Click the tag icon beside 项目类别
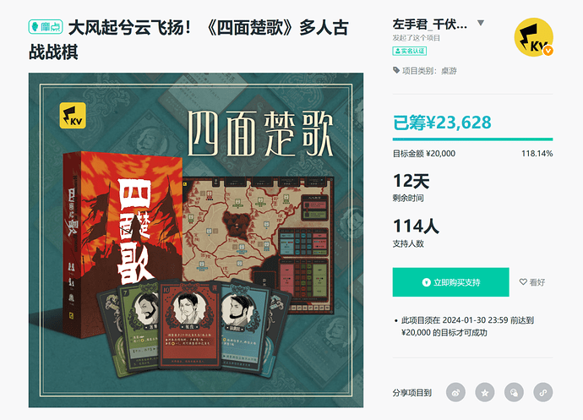This screenshot has width=583, height=420. point(396,70)
